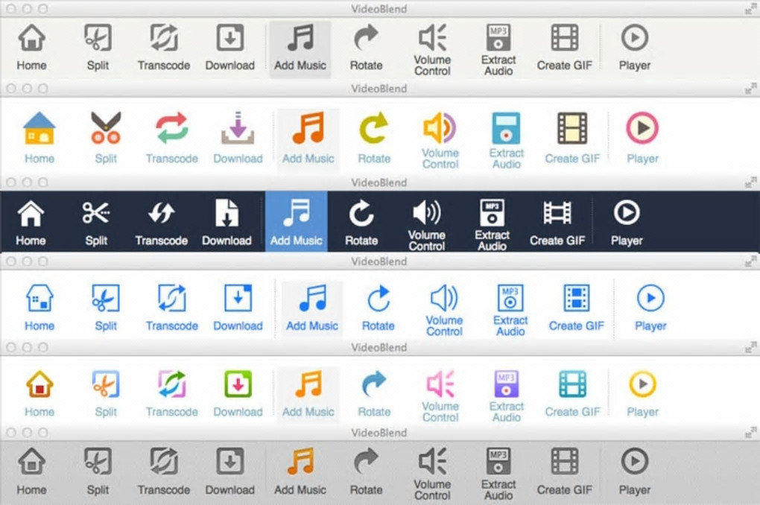Click the blue-roof orange house Home icon

pos(39,128)
